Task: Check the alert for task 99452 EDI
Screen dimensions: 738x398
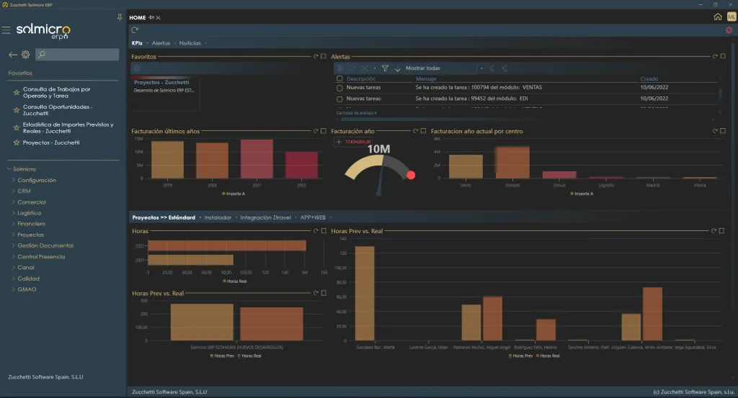Action: 339,99
